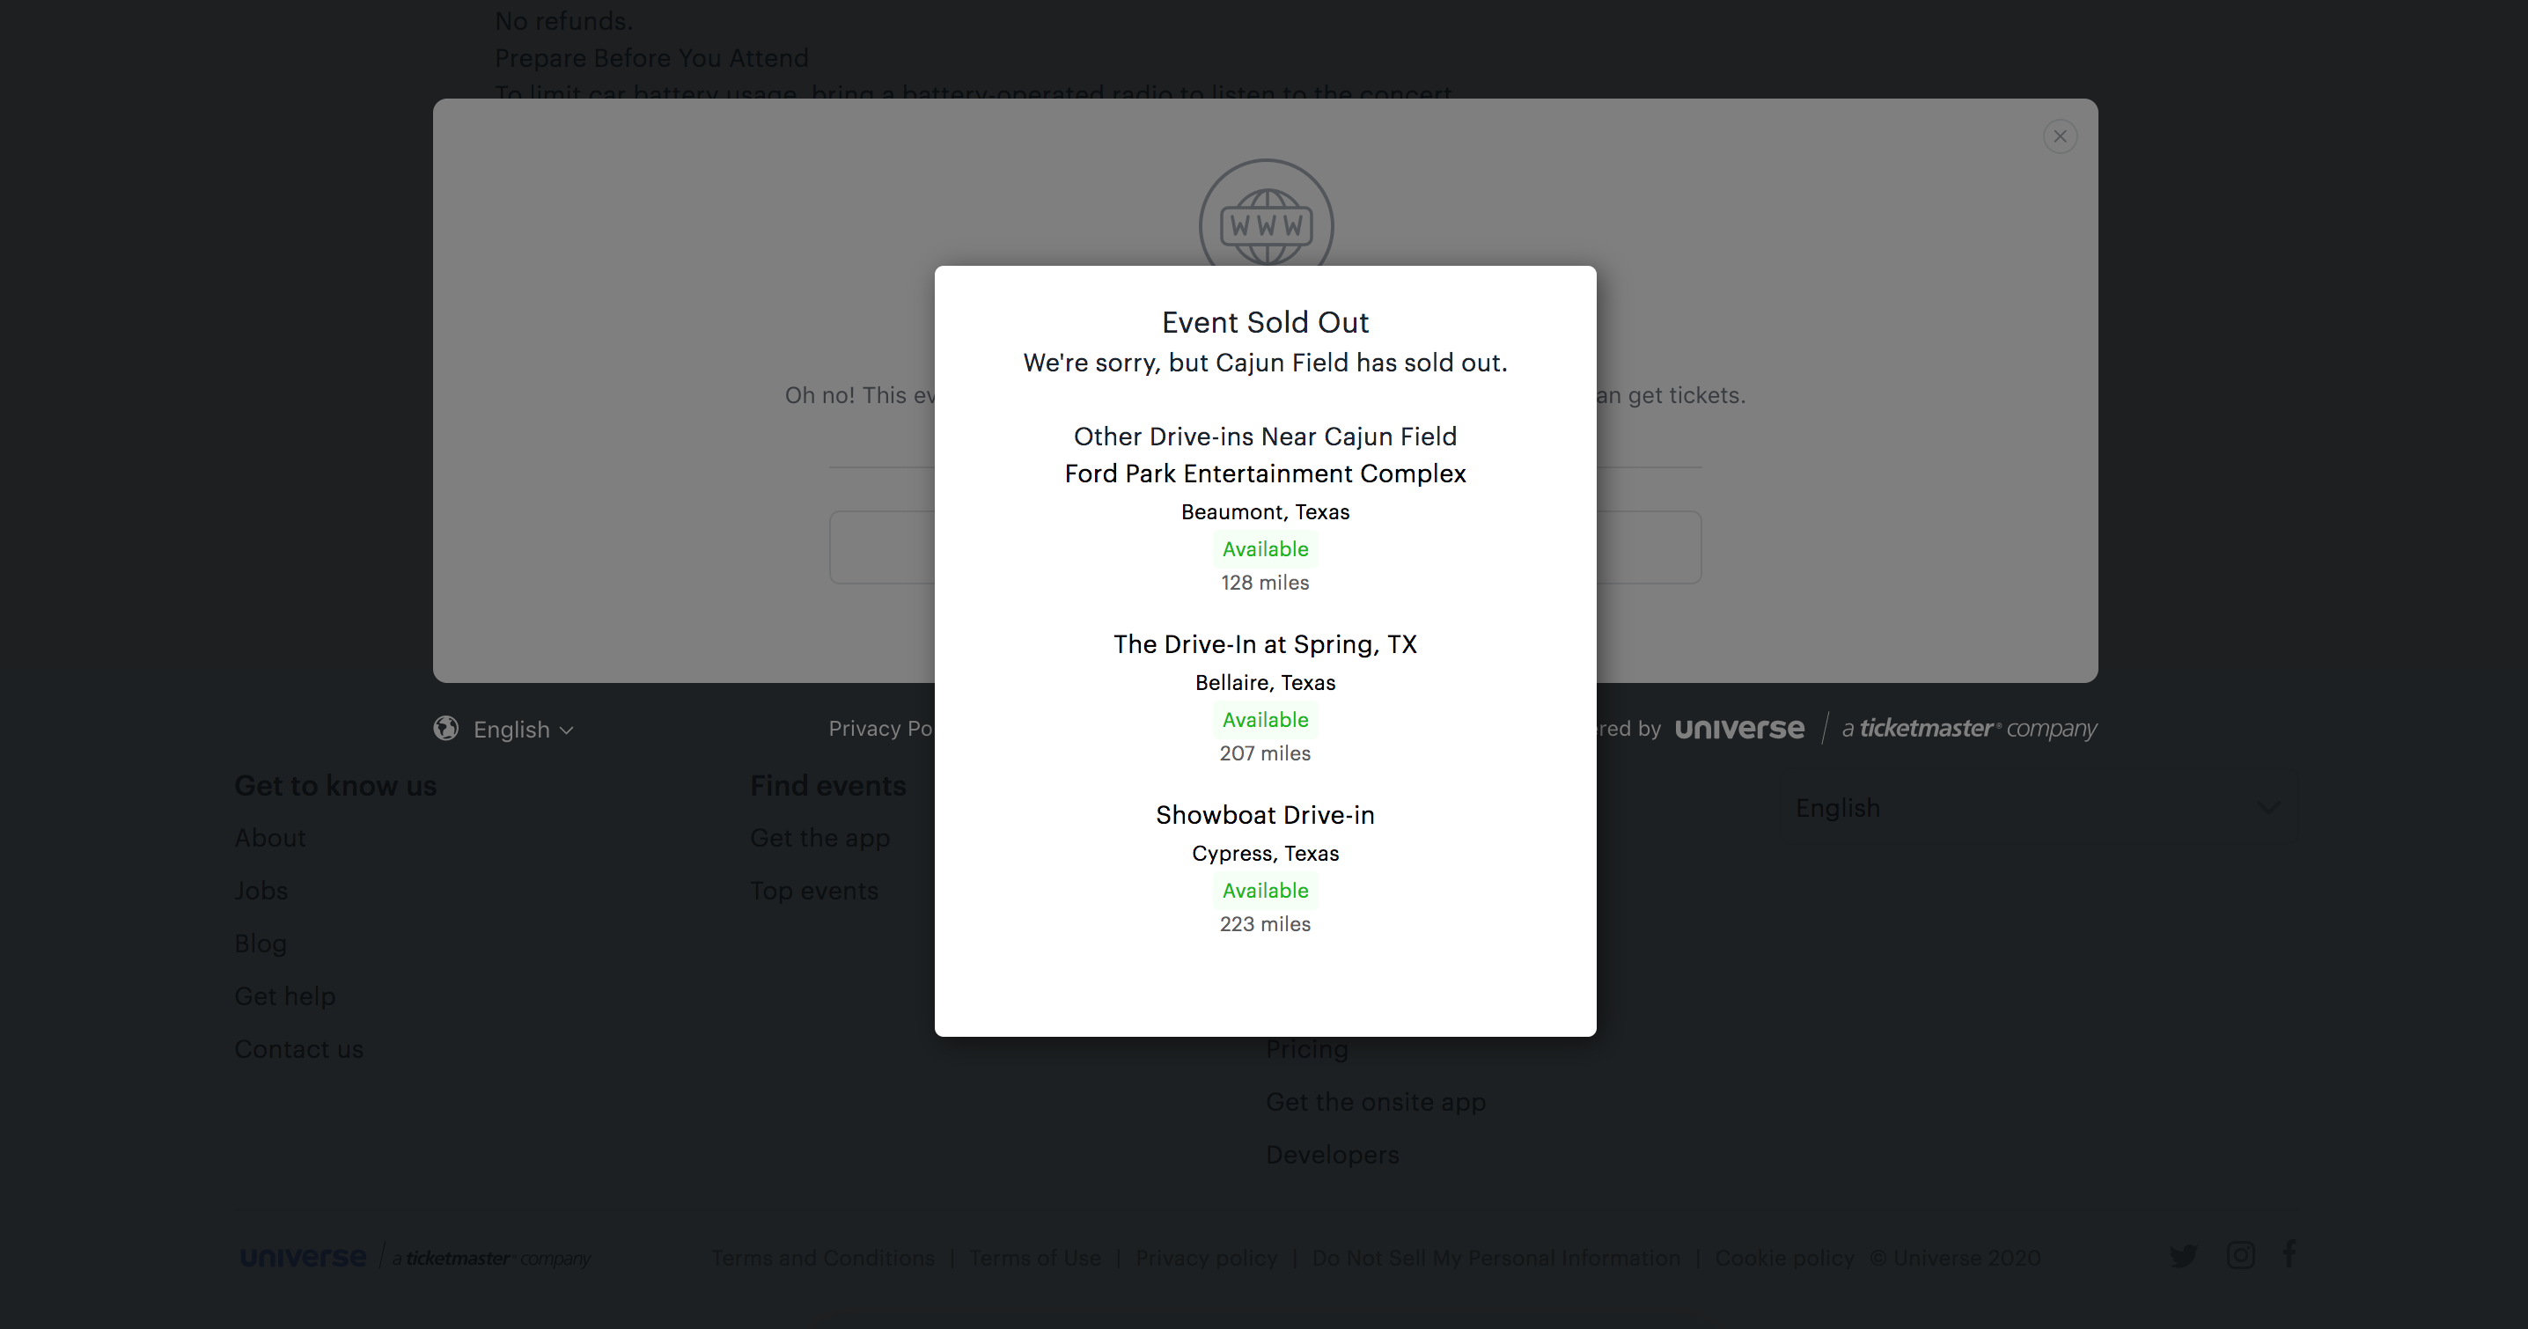Viewport: 2528px width, 1329px height.
Task: Open Developers link in footer
Action: (1332, 1156)
